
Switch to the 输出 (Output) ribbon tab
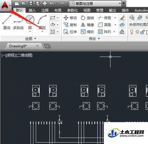(x=112, y=10)
